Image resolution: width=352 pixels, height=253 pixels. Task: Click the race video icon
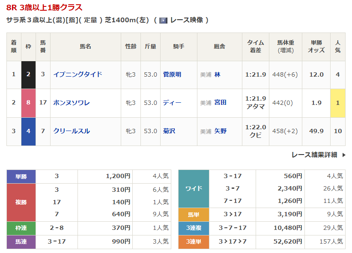click(163, 20)
